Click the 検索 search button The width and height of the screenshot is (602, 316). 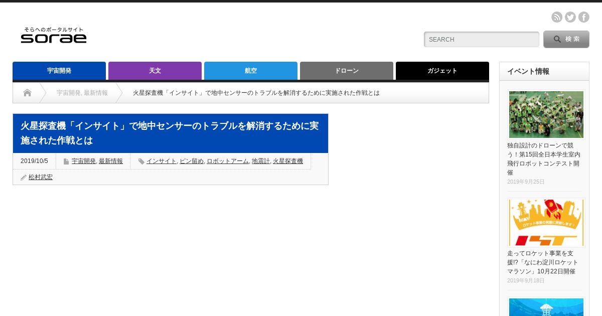566,39
